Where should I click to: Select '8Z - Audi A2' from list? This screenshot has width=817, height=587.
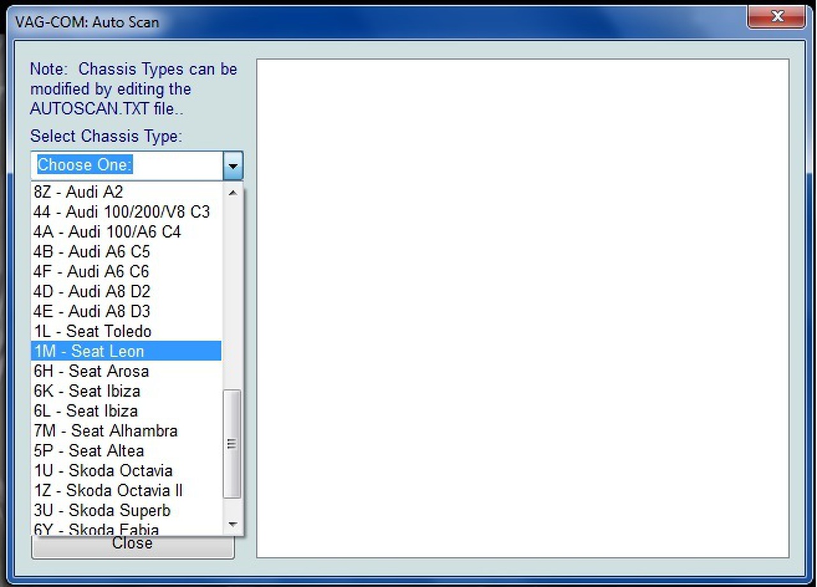coord(127,192)
